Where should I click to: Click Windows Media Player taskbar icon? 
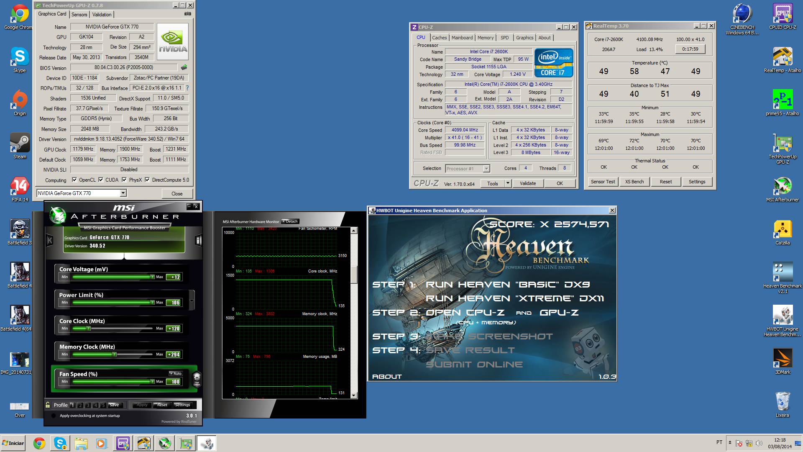click(x=102, y=443)
